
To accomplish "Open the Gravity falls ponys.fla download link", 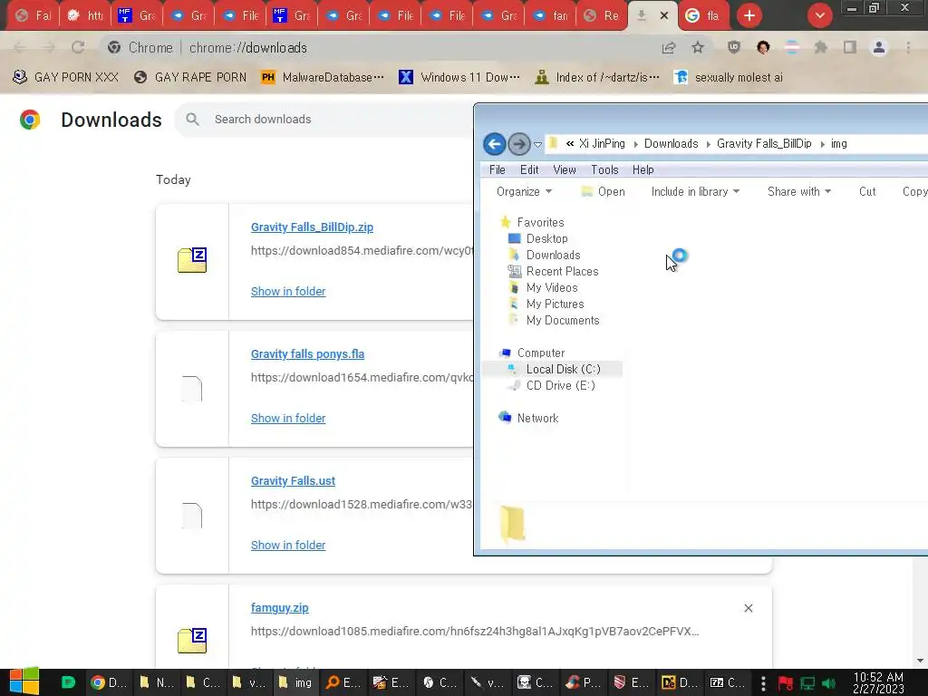I will click(307, 354).
